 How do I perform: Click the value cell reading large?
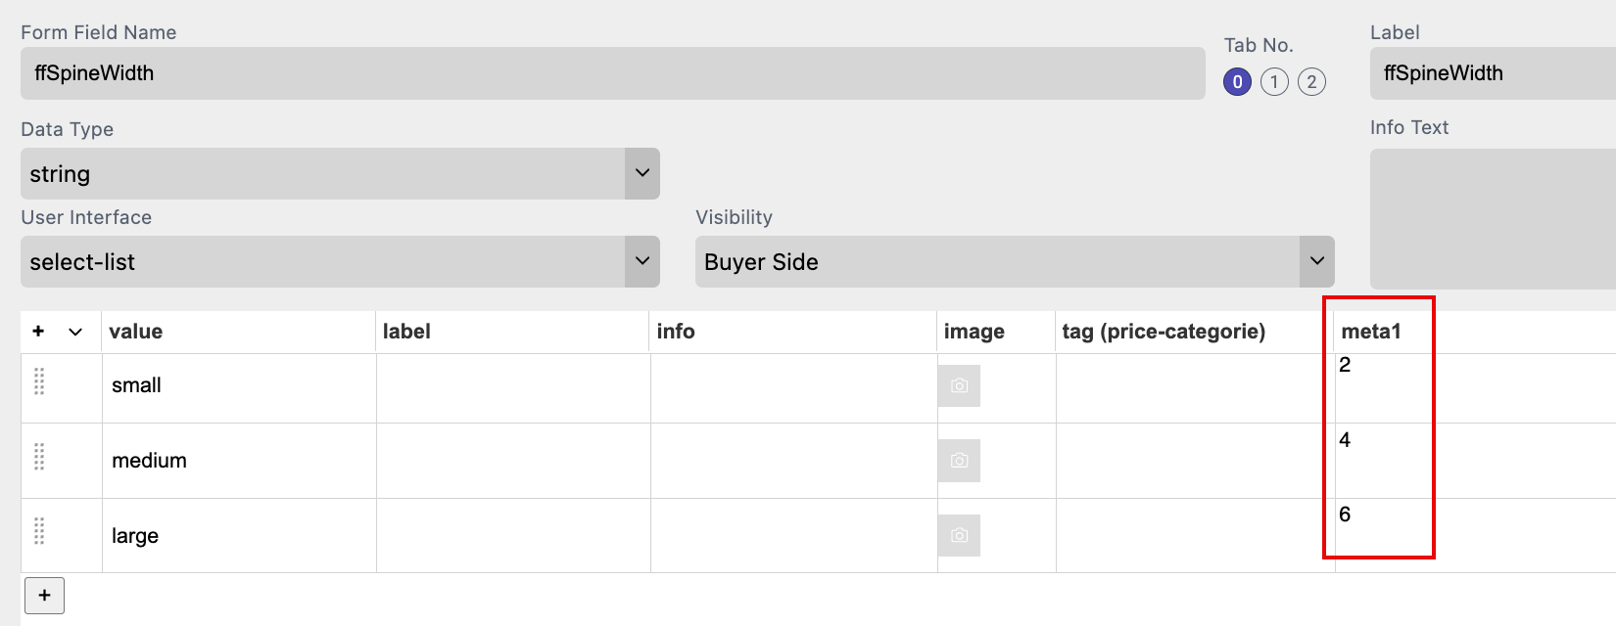click(239, 536)
